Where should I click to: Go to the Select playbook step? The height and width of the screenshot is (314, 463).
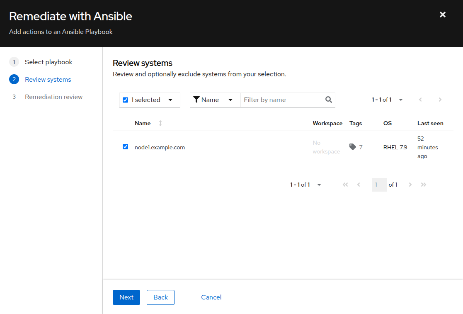(48, 62)
